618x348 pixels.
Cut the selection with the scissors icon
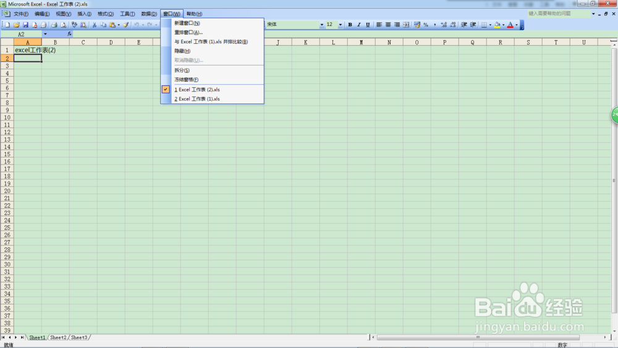click(94, 25)
